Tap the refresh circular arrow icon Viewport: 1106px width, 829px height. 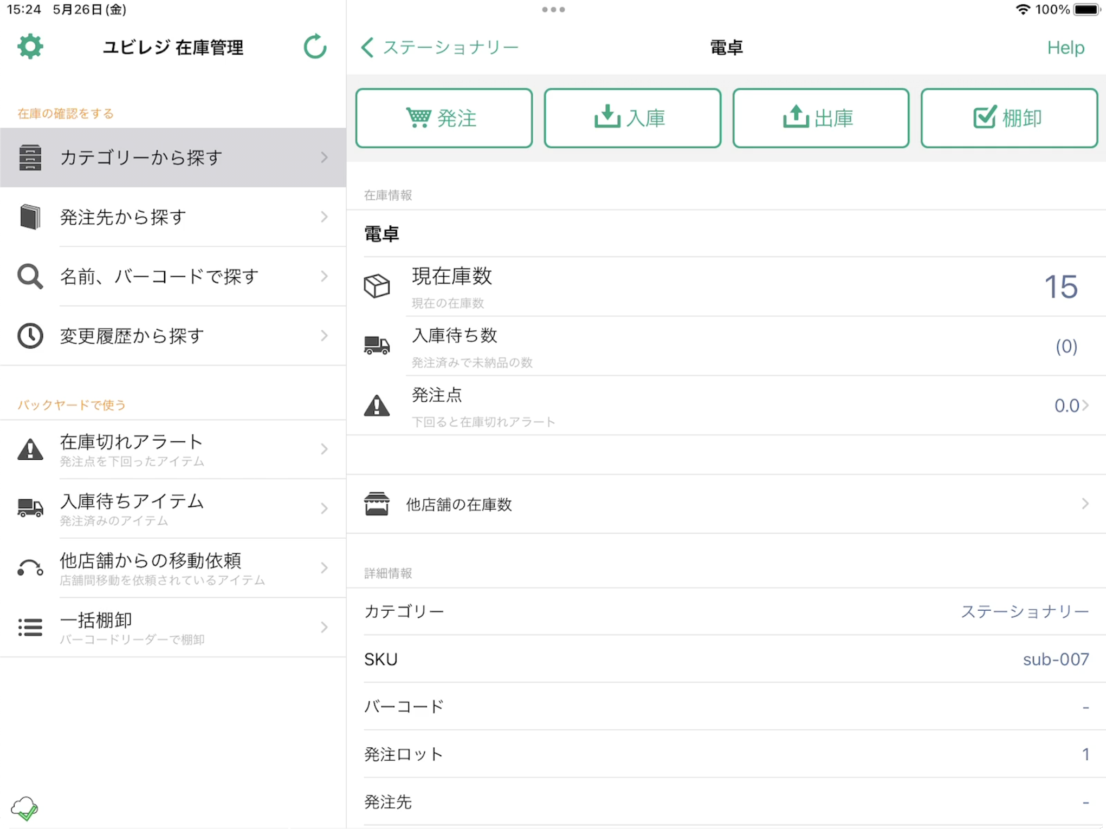315,47
